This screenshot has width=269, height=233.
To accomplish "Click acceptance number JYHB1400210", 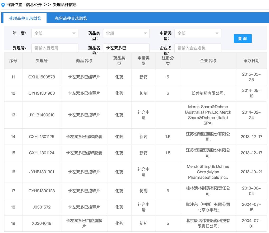I will pos(41,115).
